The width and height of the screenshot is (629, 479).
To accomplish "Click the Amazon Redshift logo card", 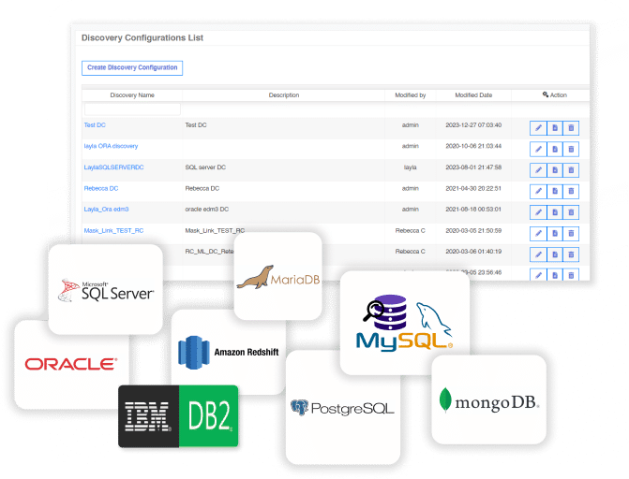I will [229, 353].
